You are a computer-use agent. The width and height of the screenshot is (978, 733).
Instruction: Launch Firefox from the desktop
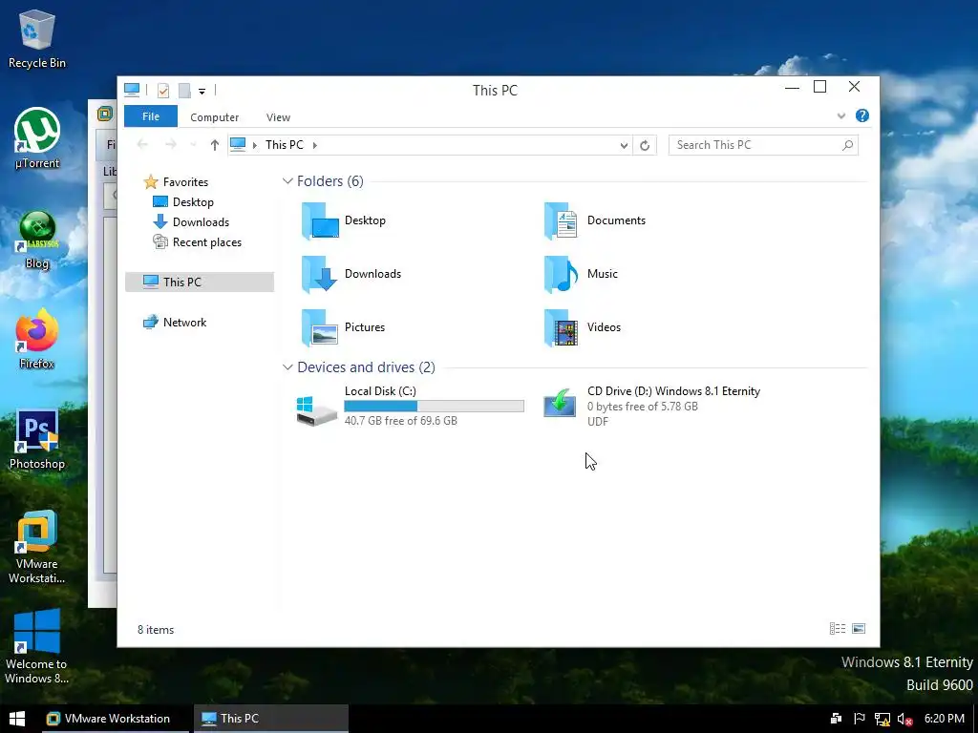click(x=37, y=340)
